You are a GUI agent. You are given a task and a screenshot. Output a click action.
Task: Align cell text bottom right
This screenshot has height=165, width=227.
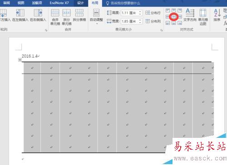180,23
